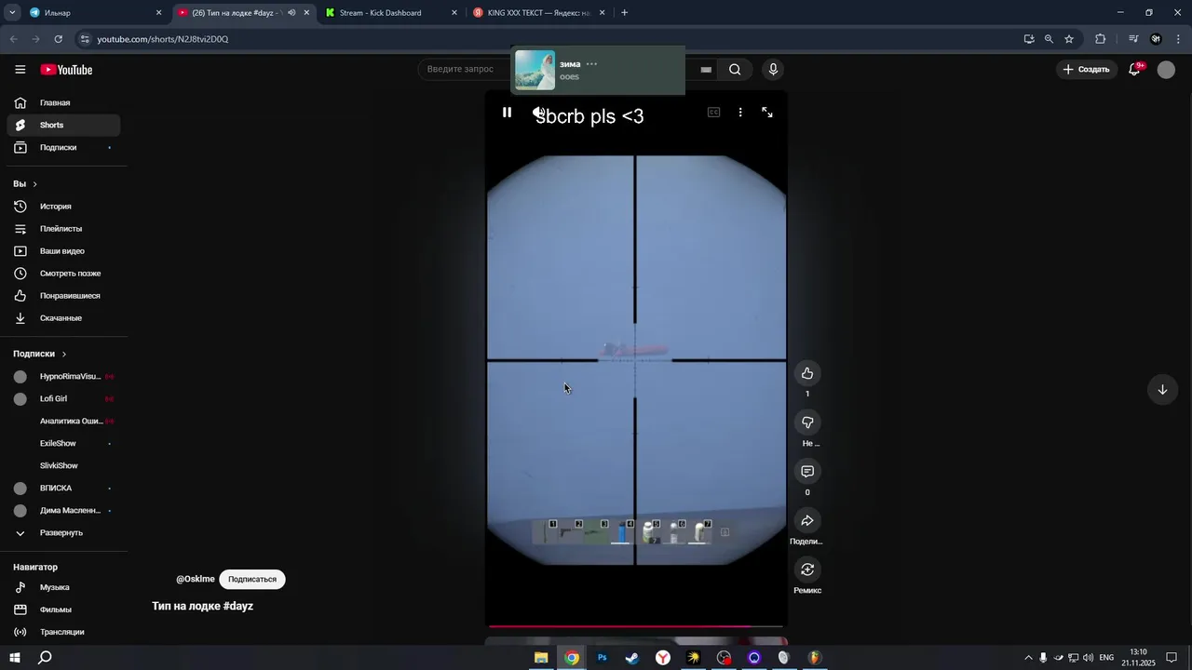Open the YouTube guide hamburger menu

20,70
